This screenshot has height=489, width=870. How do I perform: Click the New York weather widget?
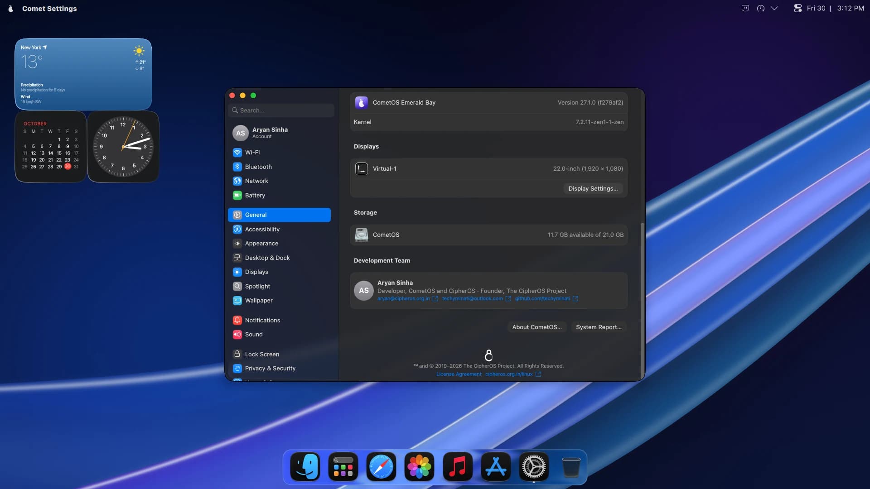click(83, 74)
